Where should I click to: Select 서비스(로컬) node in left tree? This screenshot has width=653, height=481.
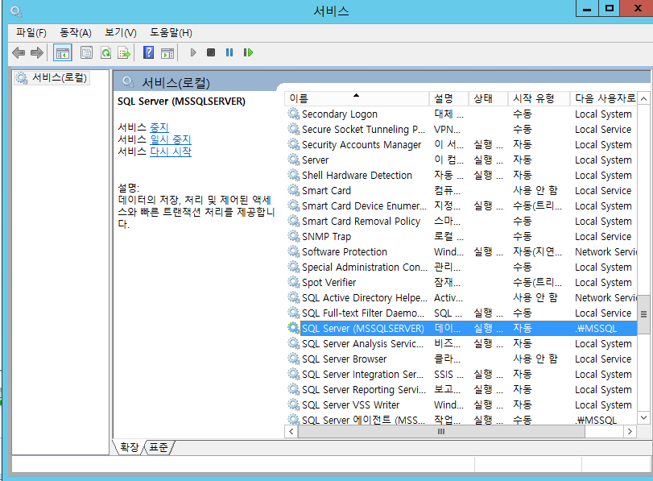point(52,78)
